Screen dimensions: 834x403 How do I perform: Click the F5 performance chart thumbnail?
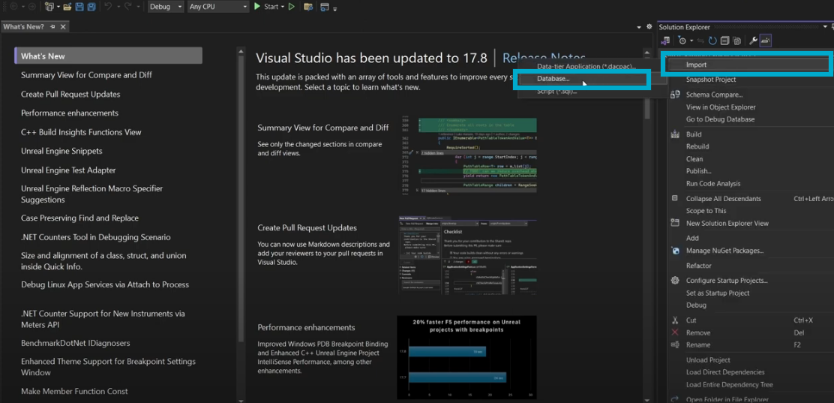(466, 357)
